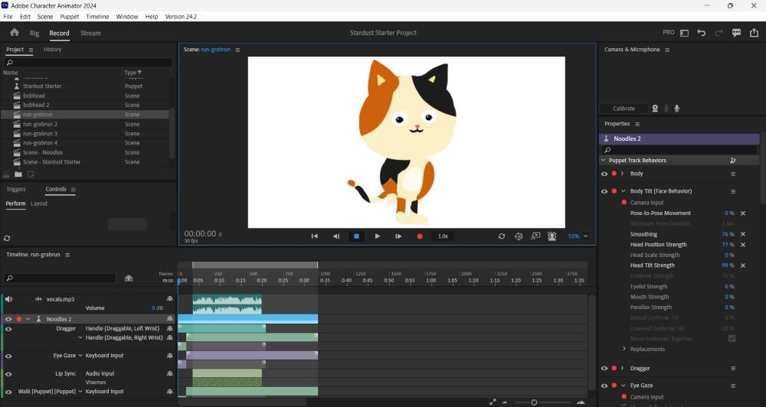Click the refresh loop icon in scene controls
This screenshot has width=766, height=407.
click(x=502, y=236)
